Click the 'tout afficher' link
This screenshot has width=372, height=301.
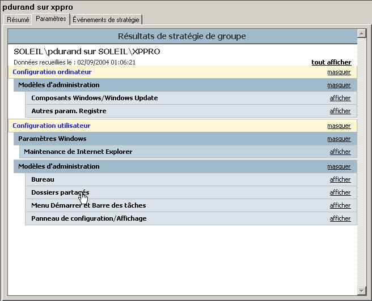pos(331,62)
